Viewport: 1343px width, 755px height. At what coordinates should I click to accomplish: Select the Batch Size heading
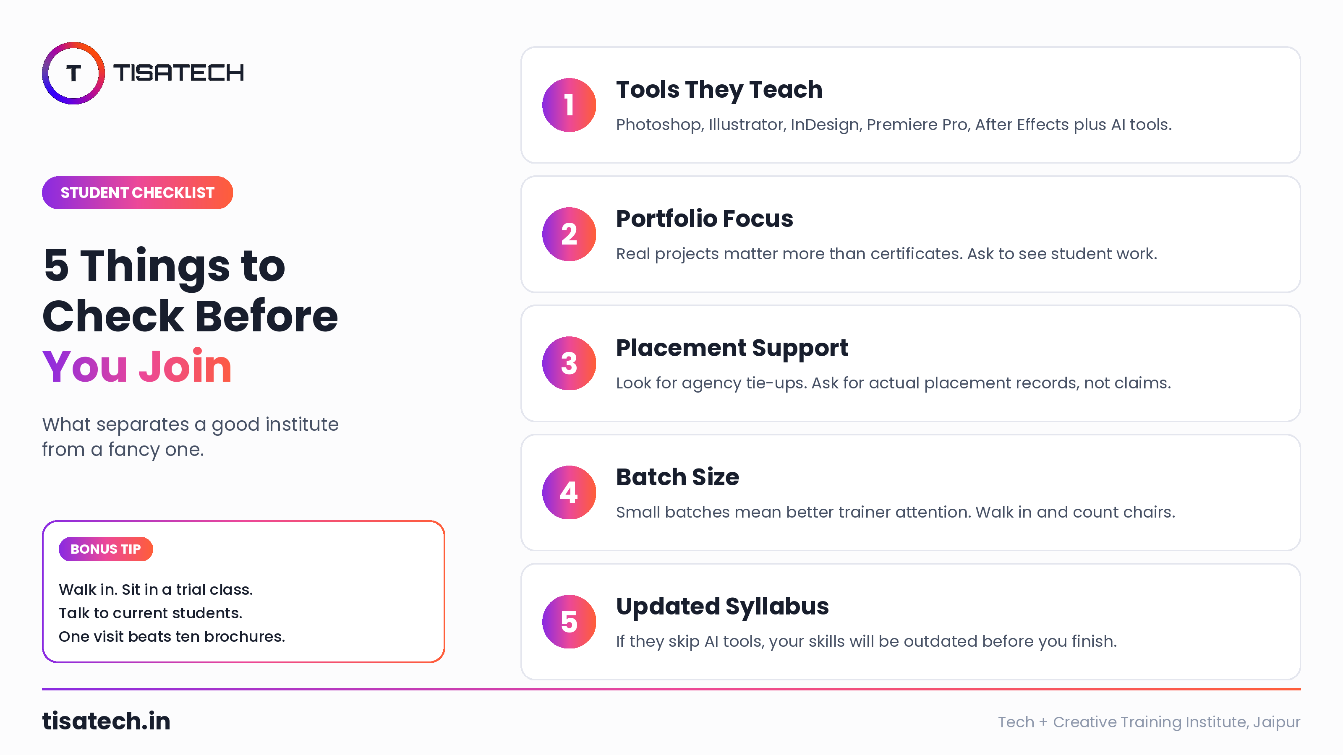point(677,477)
